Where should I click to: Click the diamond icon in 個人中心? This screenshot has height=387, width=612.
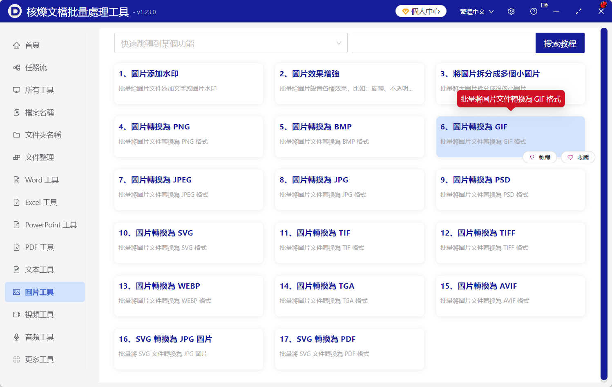pyautogui.click(x=405, y=11)
